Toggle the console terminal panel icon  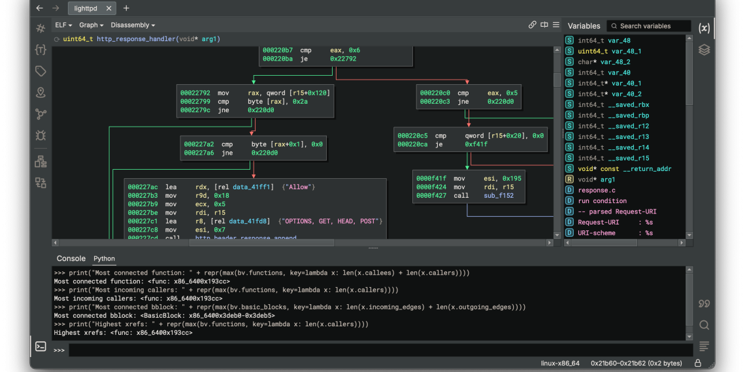[41, 347]
